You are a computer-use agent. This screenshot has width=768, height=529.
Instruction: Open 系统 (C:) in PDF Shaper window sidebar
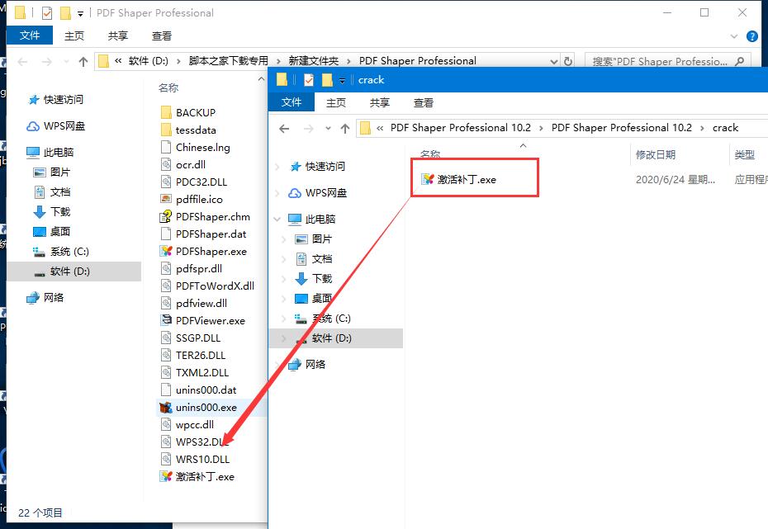[61, 252]
